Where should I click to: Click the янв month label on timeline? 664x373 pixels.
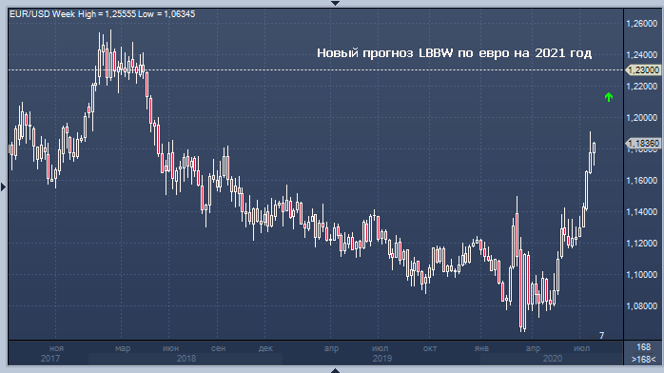pos(481,348)
